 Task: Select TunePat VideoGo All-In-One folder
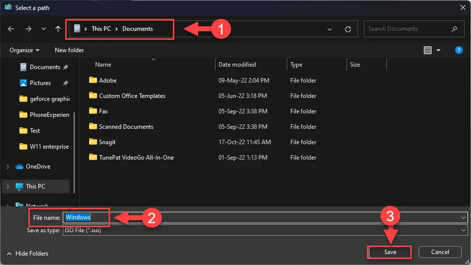(x=136, y=158)
